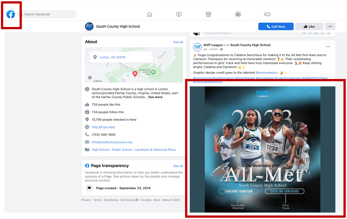Open MVP League author name link
This screenshot has width=347, height=219.
(x=213, y=45)
